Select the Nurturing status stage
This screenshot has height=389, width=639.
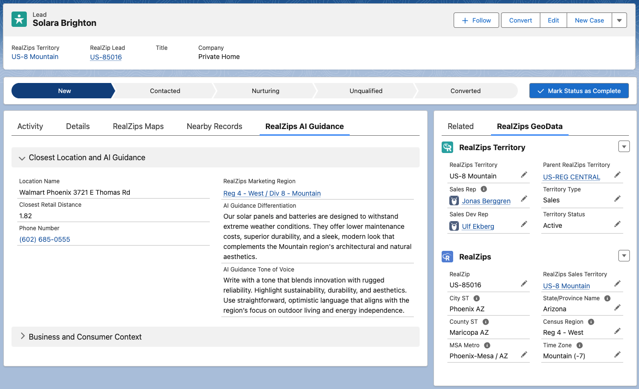pyautogui.click(x=265, y=91)
